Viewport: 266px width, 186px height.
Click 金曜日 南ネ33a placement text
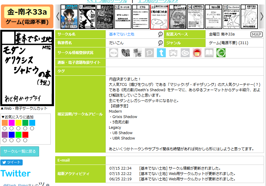tap(222, 34)
